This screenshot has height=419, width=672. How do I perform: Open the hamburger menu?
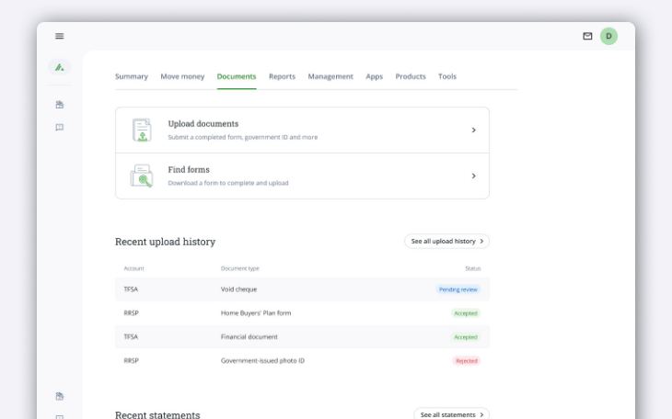pyautogui.click(x=60, y=36)
